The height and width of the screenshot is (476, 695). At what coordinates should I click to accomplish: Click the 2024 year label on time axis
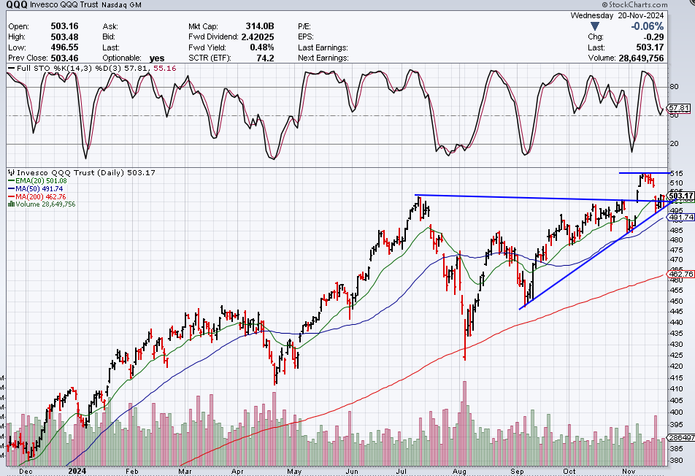pyautogui.click(x=77, y=471)
